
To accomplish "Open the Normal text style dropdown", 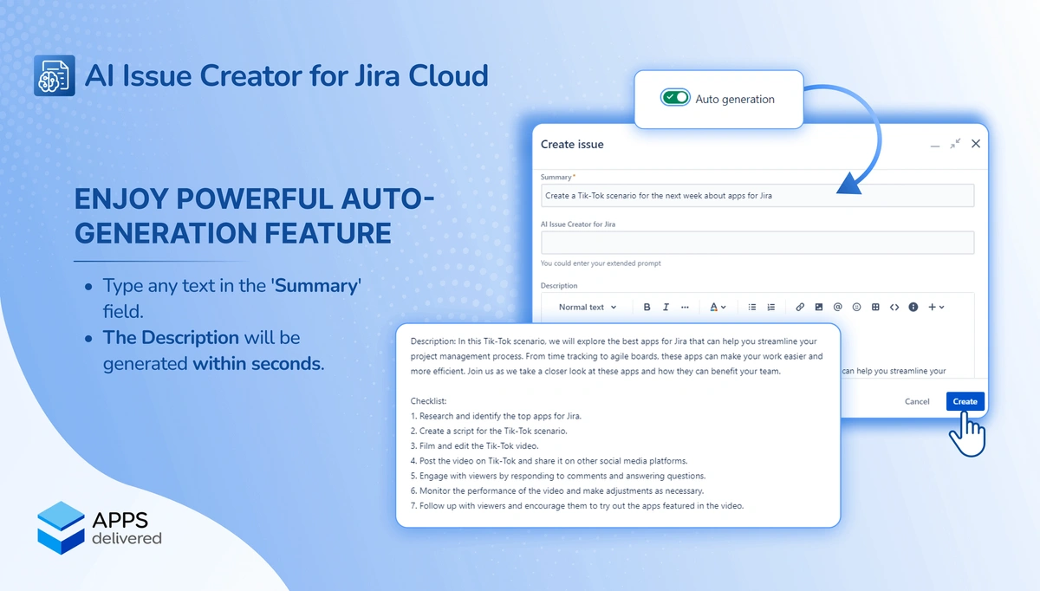I will coord(588,307).
